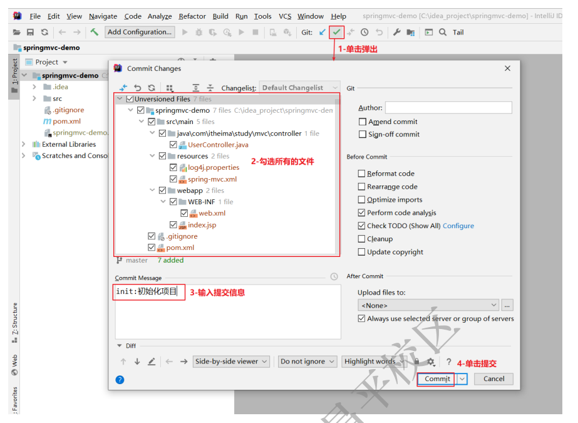578x423 pixels.
Task: Collapse the resources folder in commit tree
Action: (152, 156)
